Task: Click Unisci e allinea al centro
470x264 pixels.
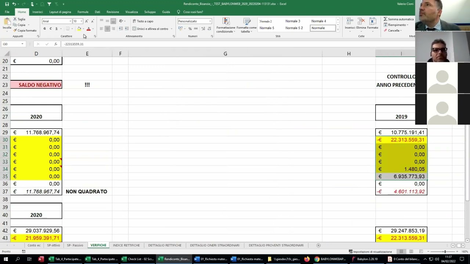Action: [150, 29]
